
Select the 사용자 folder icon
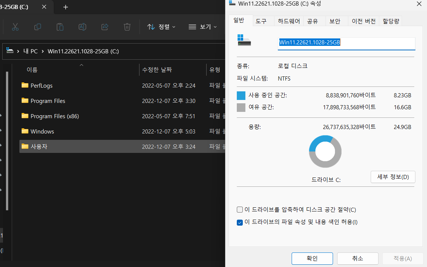point(25,146)
